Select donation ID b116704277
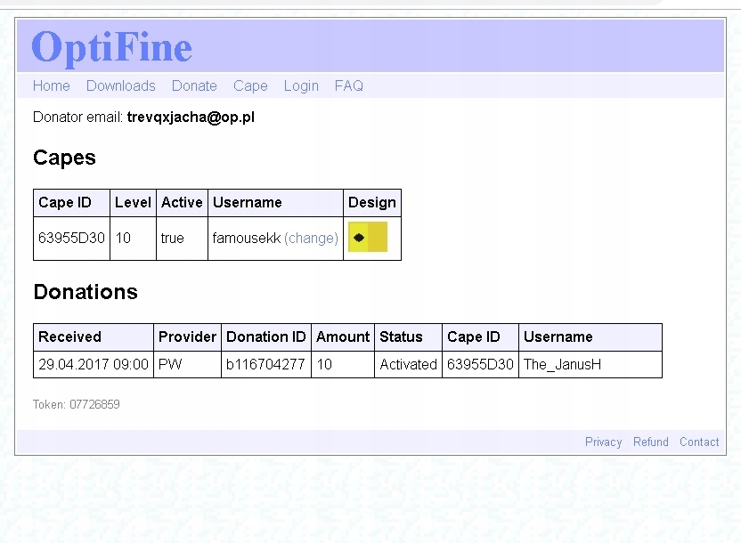The image size is (741, 543). tap(265, 364)
